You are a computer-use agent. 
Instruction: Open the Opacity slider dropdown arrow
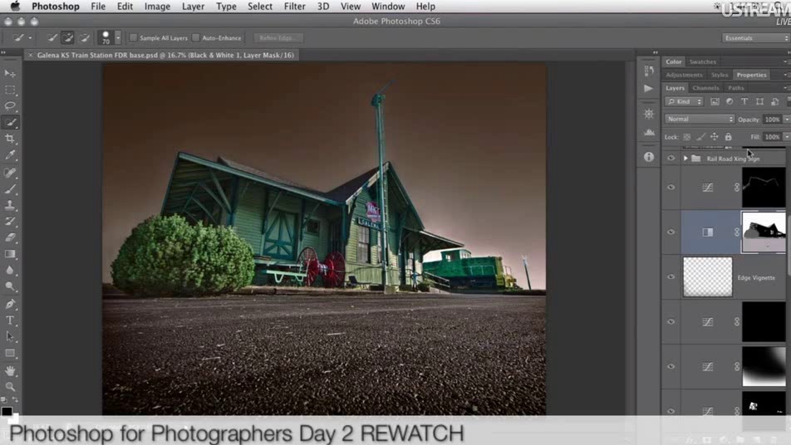point(786,120)
